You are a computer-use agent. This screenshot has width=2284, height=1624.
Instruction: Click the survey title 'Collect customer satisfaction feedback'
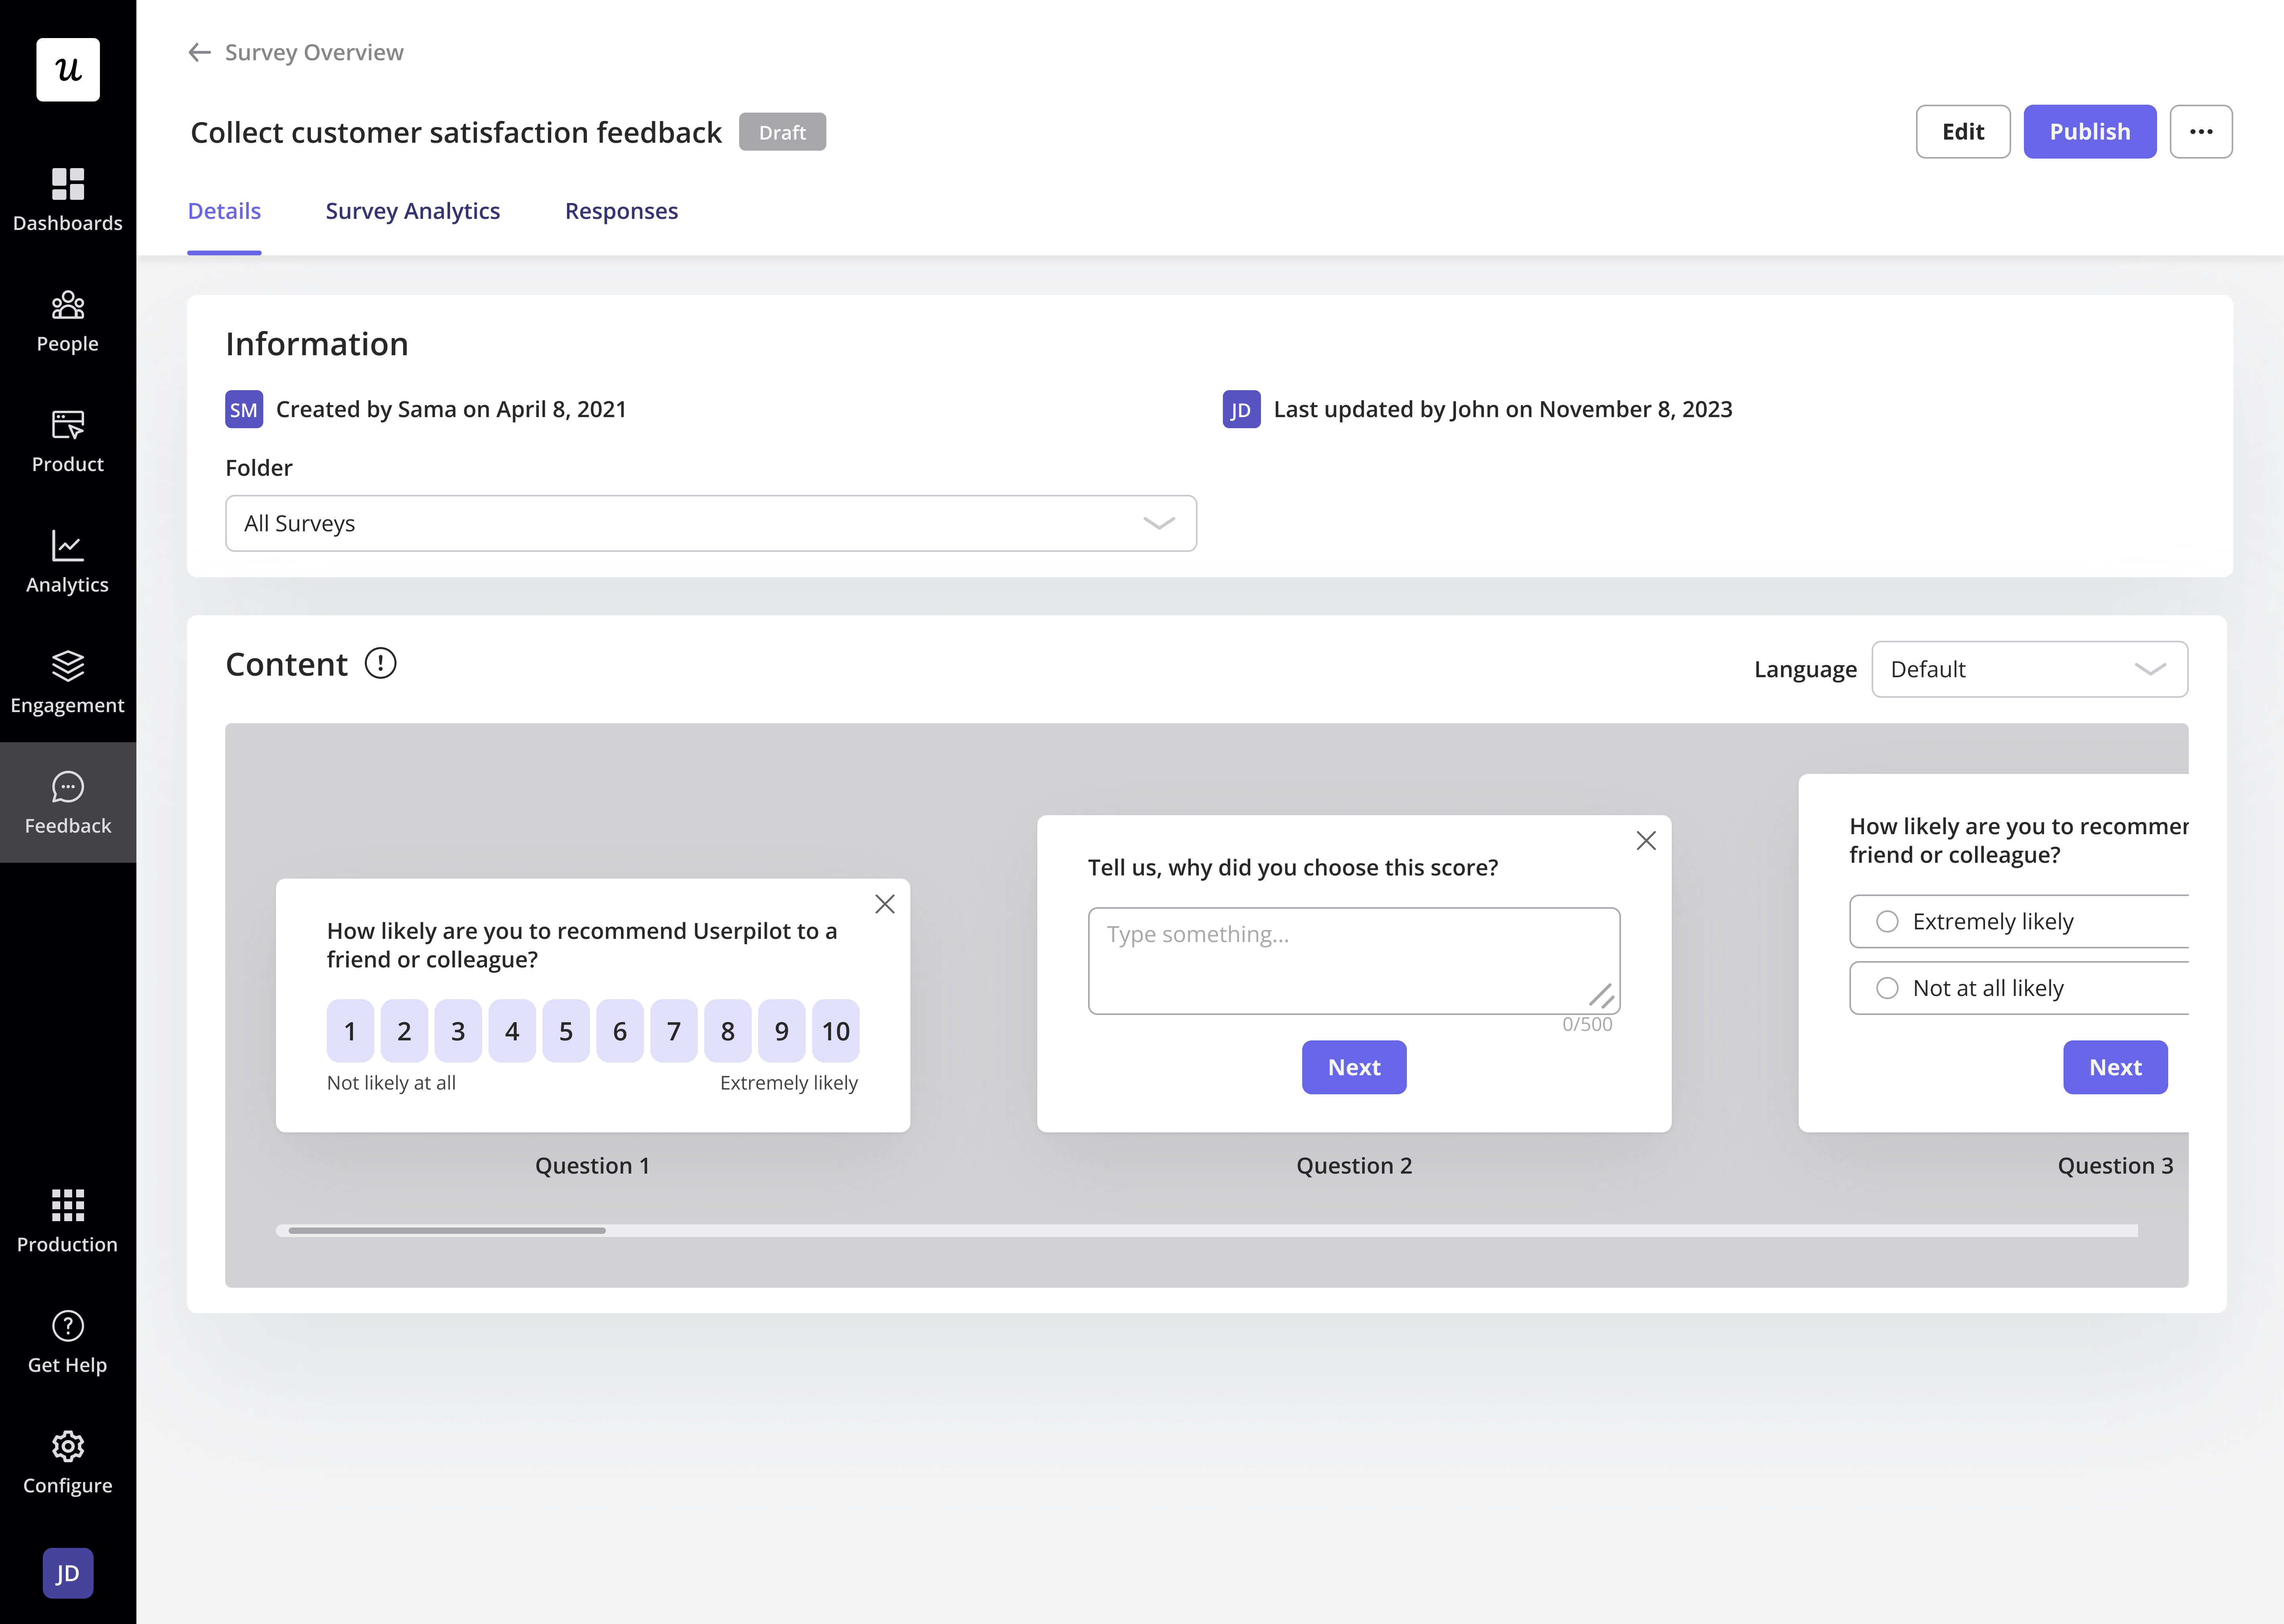click(x=456, y=132)
